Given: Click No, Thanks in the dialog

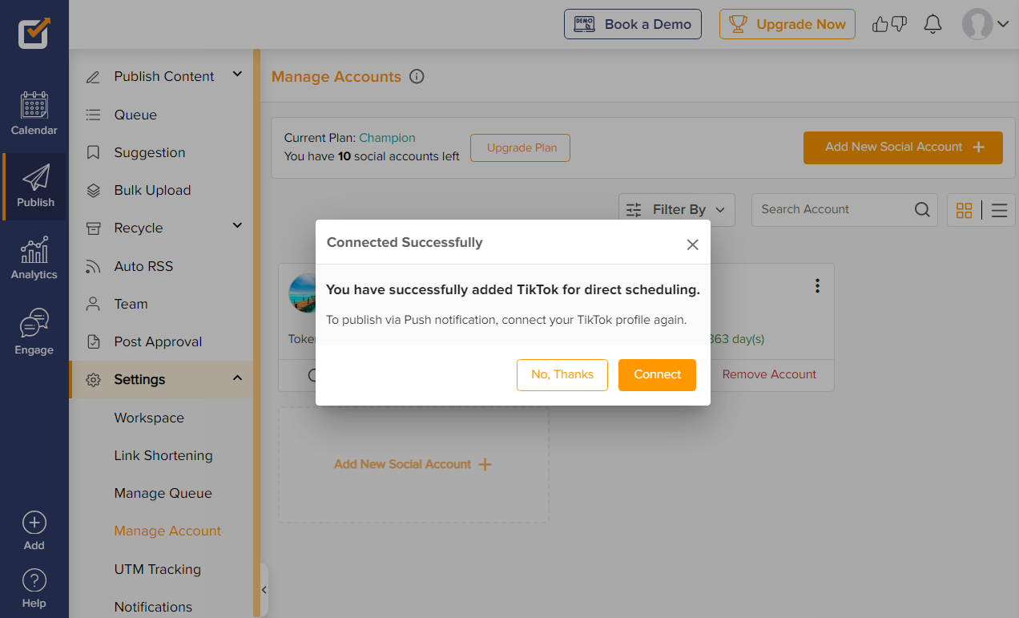Looking at the screenshot, I should click(x=562, y=374).
